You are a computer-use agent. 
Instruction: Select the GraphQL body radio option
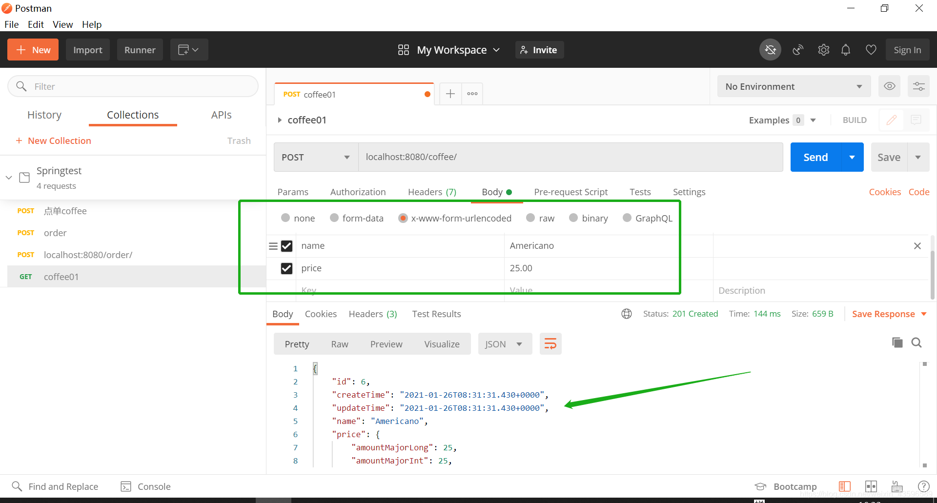[627, 218]
